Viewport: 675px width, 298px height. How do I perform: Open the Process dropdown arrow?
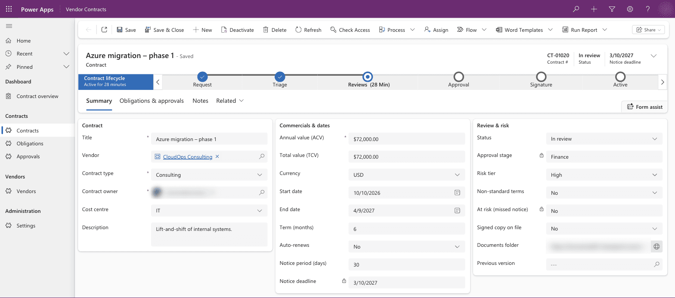coord(412,30)
